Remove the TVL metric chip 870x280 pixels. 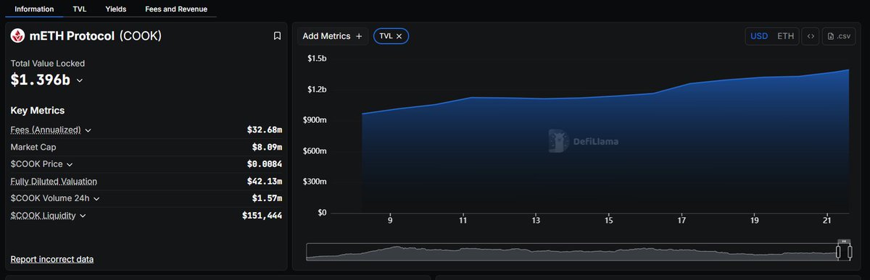[x=399, y=36]
